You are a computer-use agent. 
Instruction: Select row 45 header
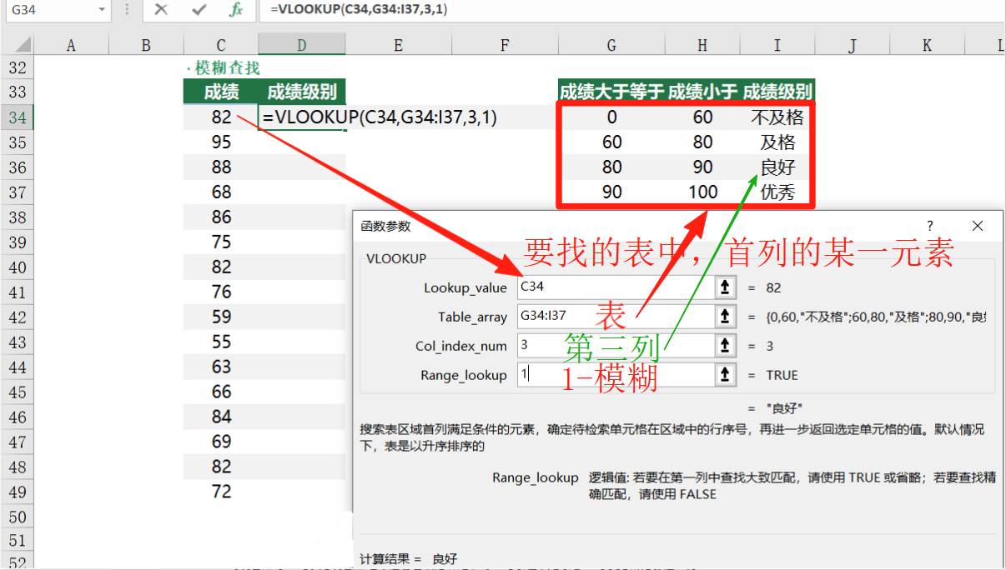click(x=17, y=392)
